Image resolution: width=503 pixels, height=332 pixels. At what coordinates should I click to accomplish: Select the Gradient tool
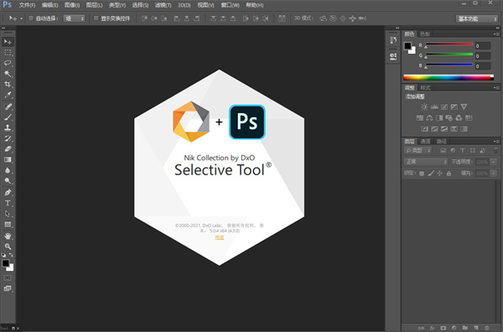pyautogui.click(x=8, y=160)
